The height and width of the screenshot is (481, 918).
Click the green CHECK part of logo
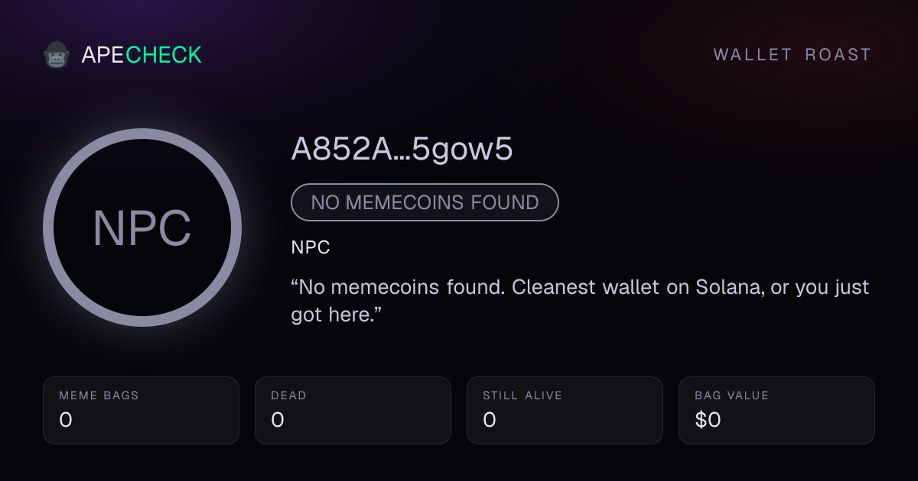pos(164,55)
